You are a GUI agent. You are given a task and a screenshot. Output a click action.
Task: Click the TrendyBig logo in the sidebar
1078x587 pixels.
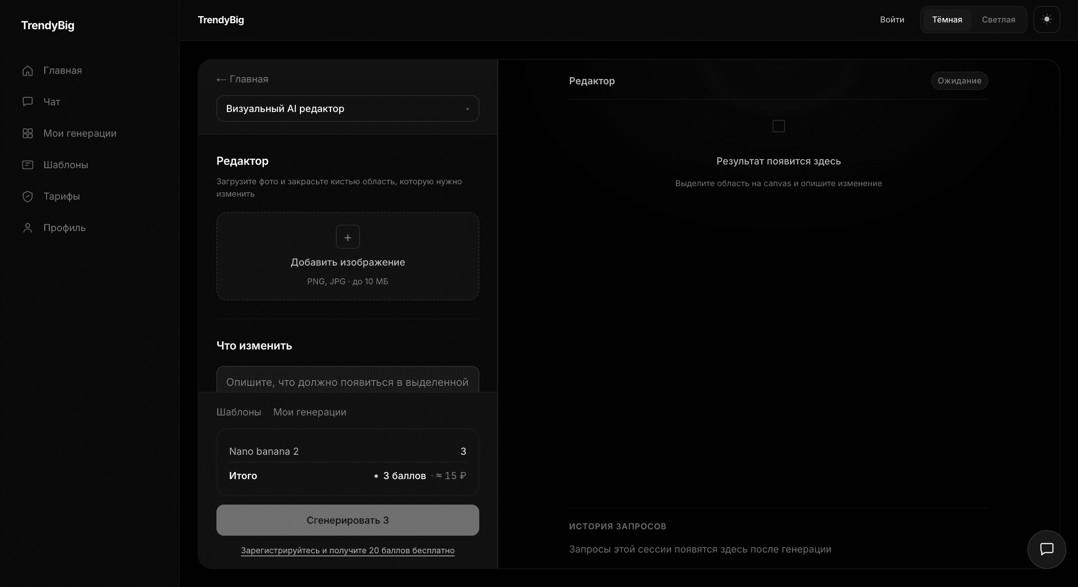[48, 25]
